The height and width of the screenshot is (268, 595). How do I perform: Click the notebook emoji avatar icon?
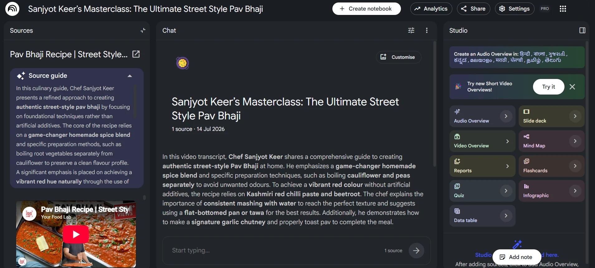(x=183, y=63)
